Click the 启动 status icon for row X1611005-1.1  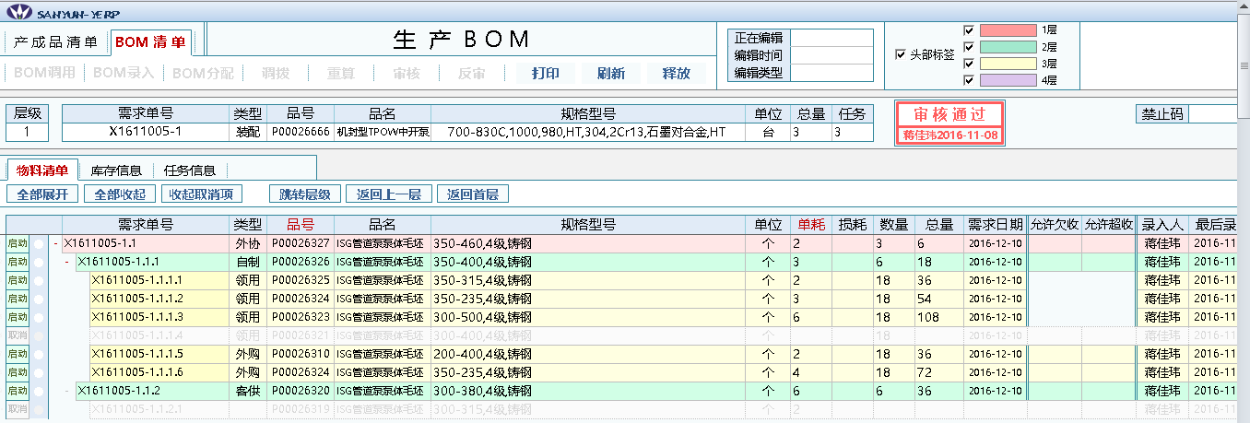pyautogui.click(x=18, y=243)
